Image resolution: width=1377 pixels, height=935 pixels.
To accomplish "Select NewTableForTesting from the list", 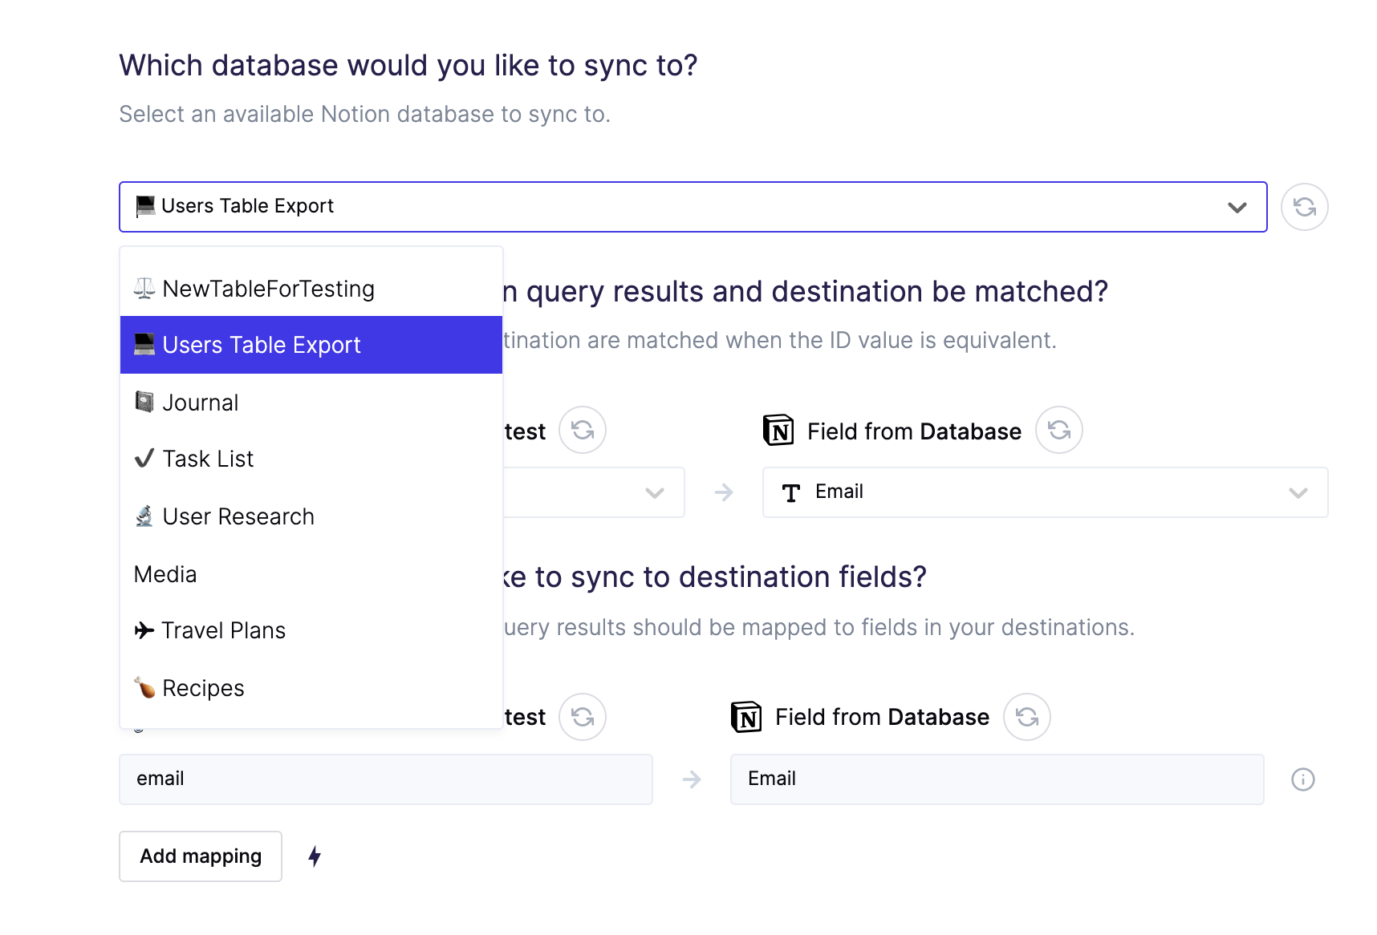I will point(311,289).
